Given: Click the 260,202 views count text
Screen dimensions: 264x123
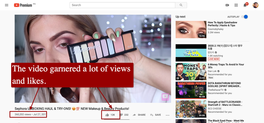Looking at the screenshot, I should (23, 114).
